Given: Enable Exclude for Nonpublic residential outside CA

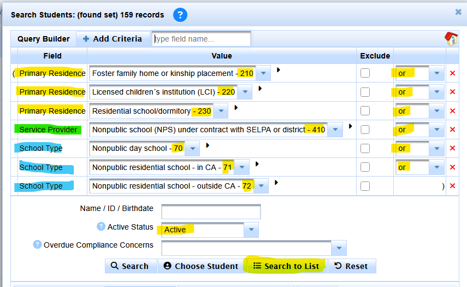Looking at the screenshot, I should [365, 186].
